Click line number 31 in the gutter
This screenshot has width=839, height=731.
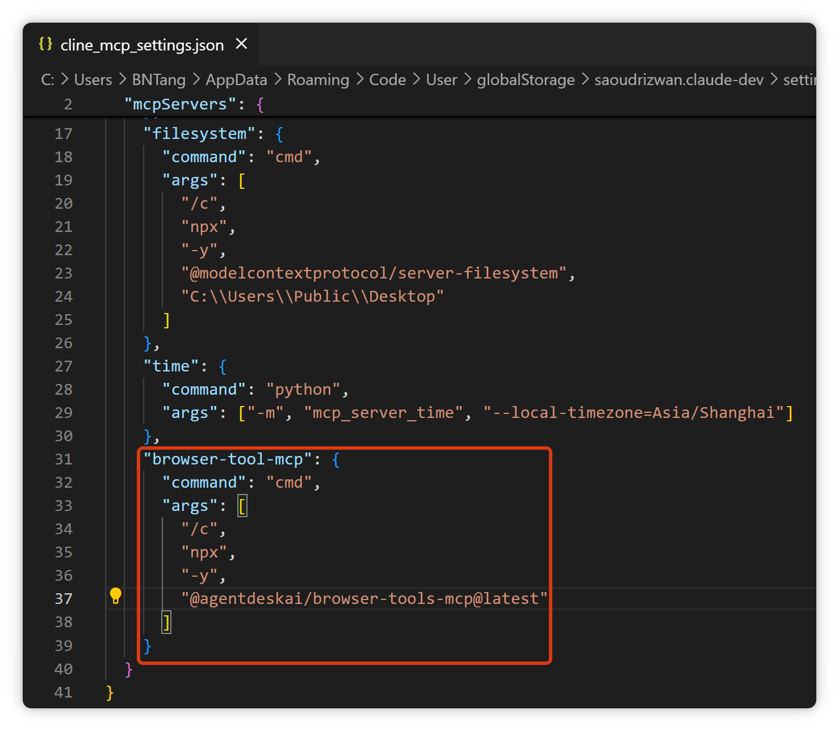pyautogui.click(x=64, y=459)
